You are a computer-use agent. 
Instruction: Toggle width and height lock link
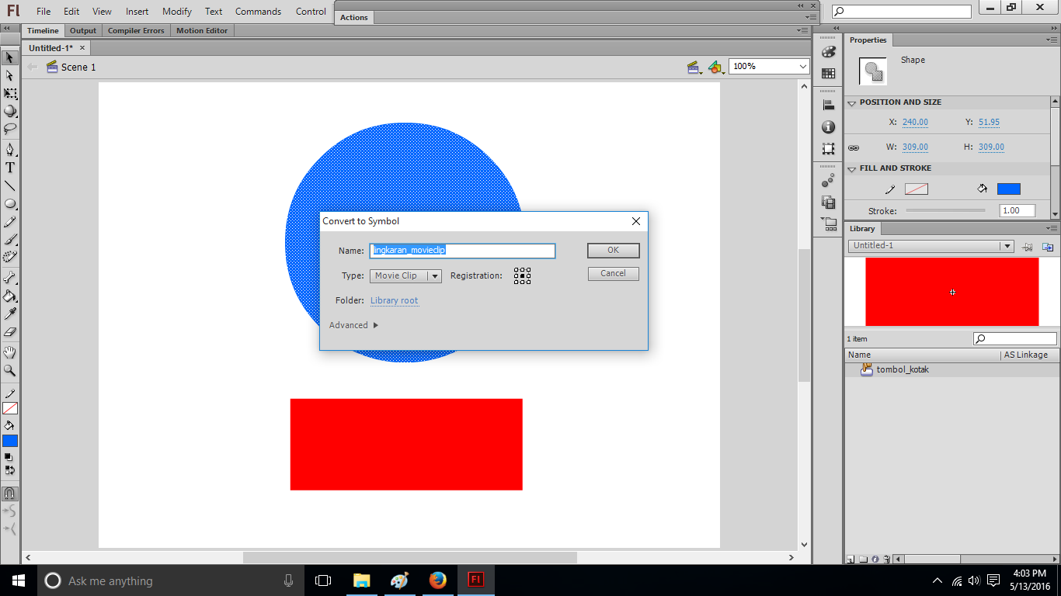(854, 147)
